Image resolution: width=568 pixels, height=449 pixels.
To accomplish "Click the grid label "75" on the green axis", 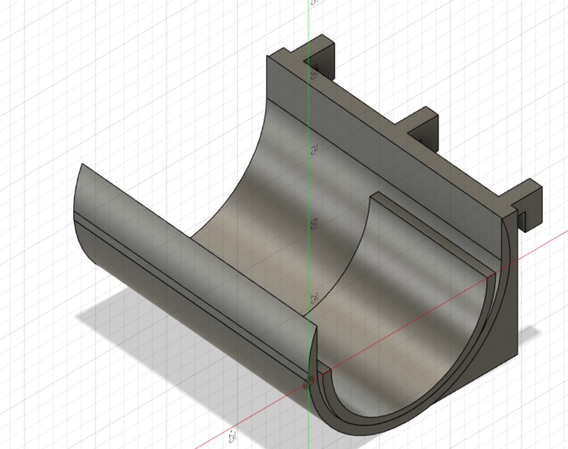I will coord(314,149).
